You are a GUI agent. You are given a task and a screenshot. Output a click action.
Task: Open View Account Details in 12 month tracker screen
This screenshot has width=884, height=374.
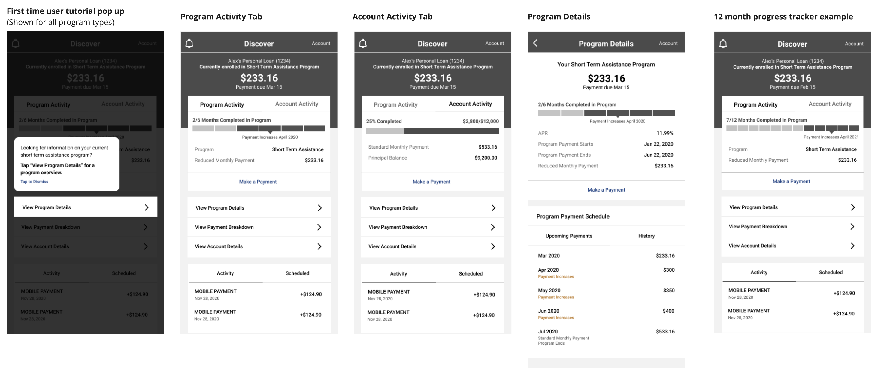[792, 246]
